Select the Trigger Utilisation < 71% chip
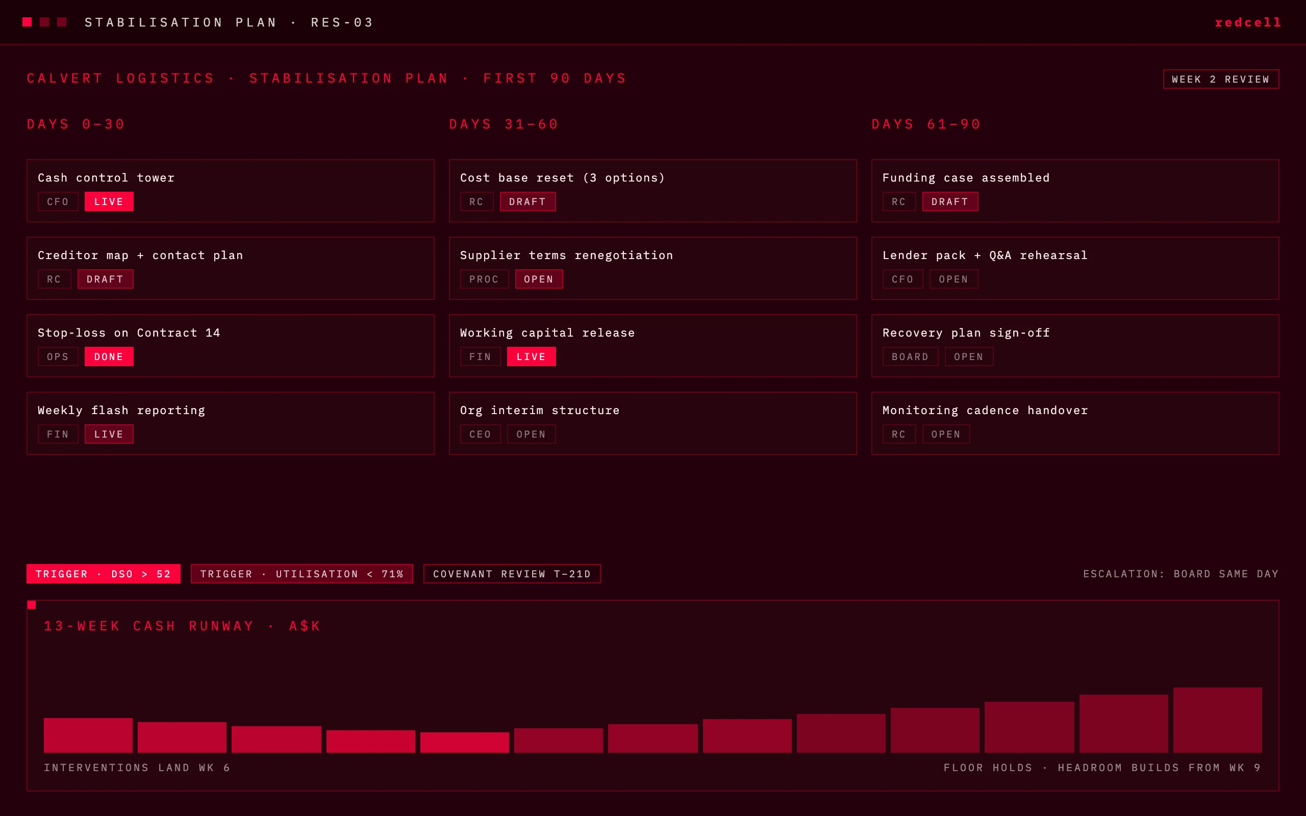 coord(302,574)
